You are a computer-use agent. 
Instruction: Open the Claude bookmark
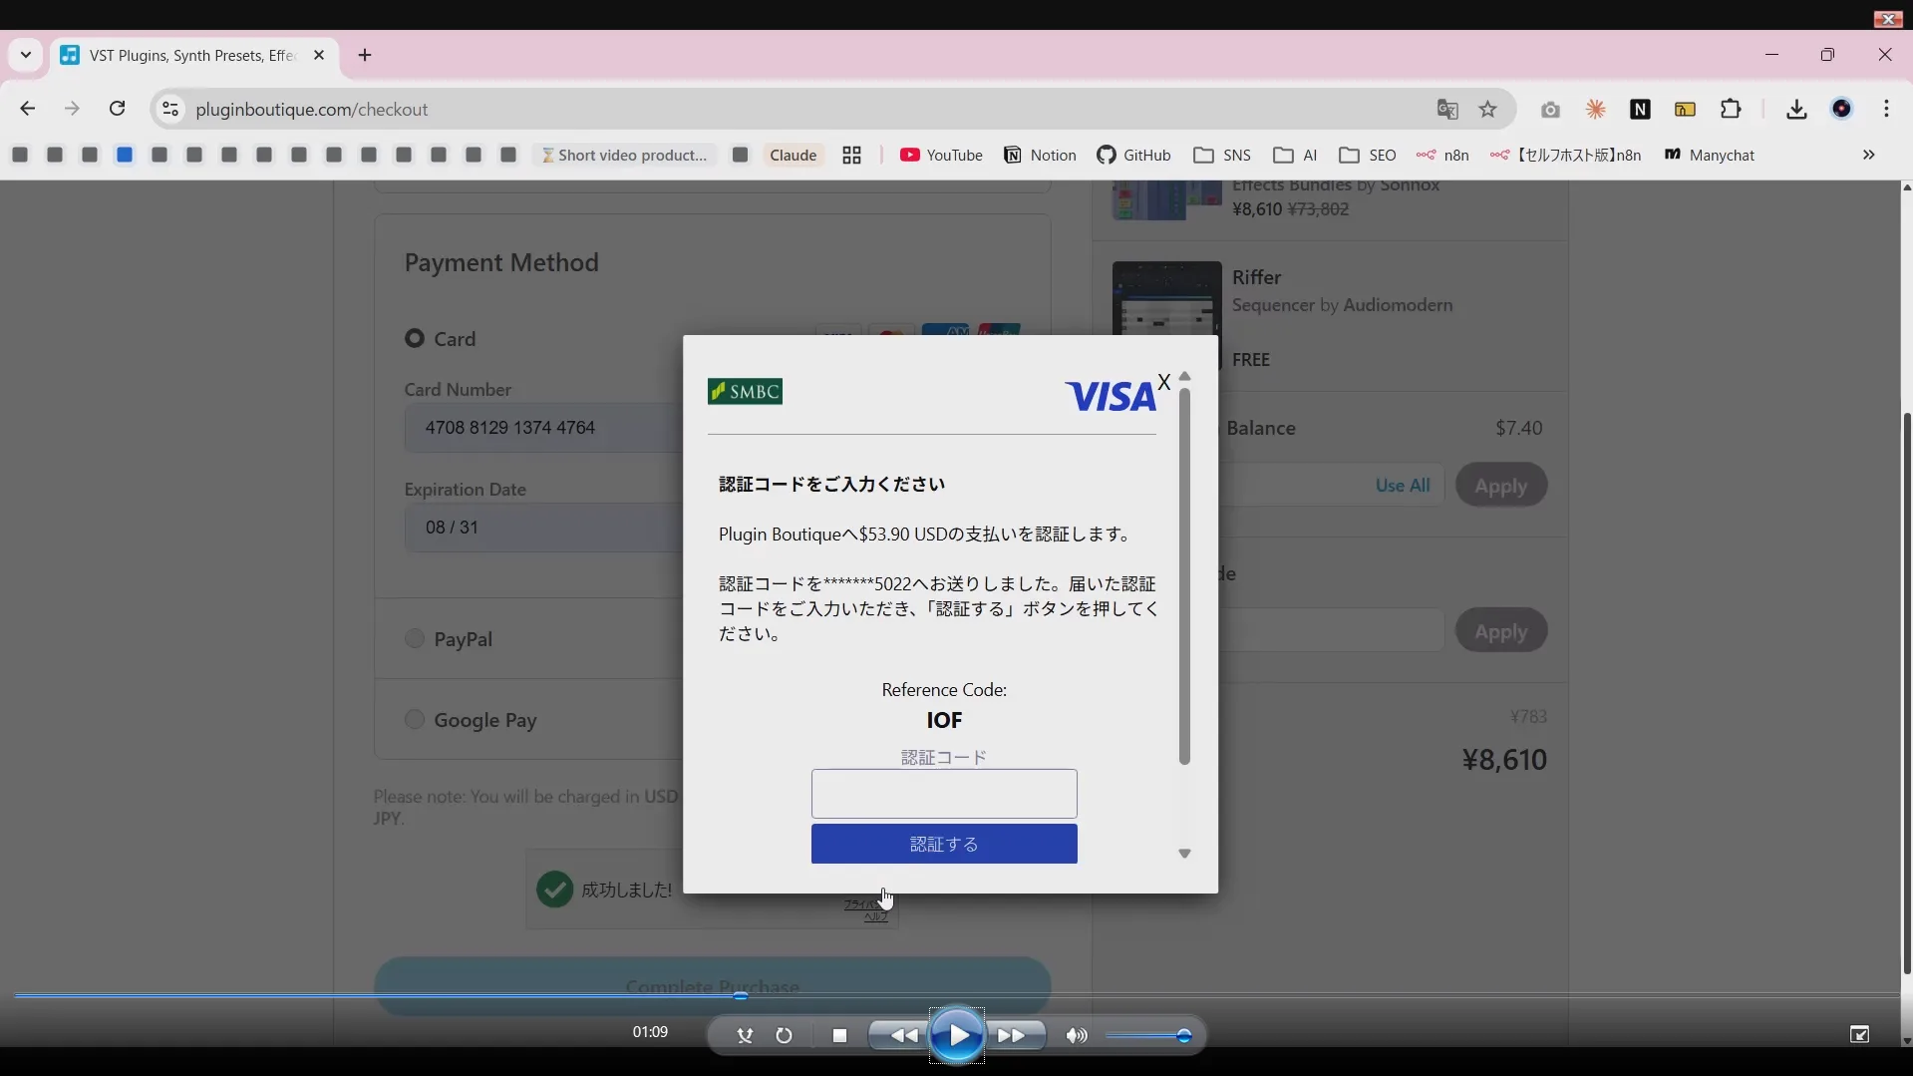(x=793, y=155)
